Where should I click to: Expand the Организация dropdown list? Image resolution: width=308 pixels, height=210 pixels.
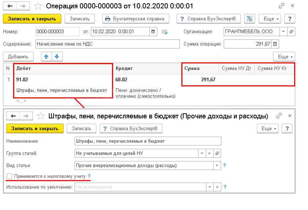click(284, 32)
